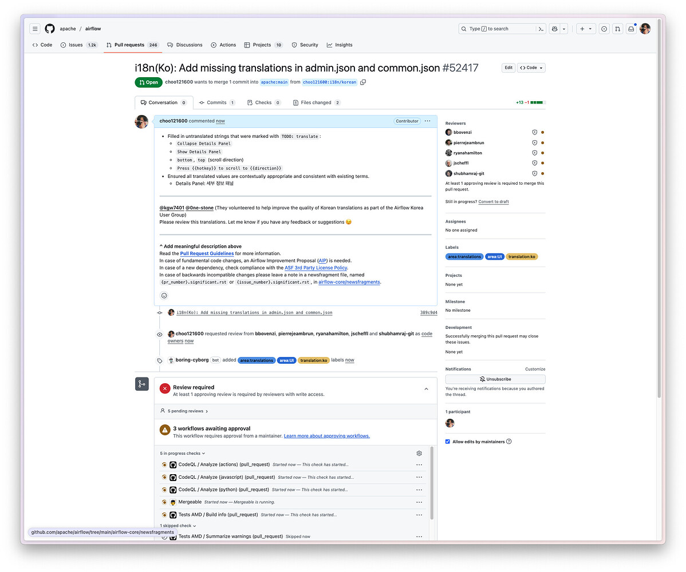Open the Issues tab

79,45
